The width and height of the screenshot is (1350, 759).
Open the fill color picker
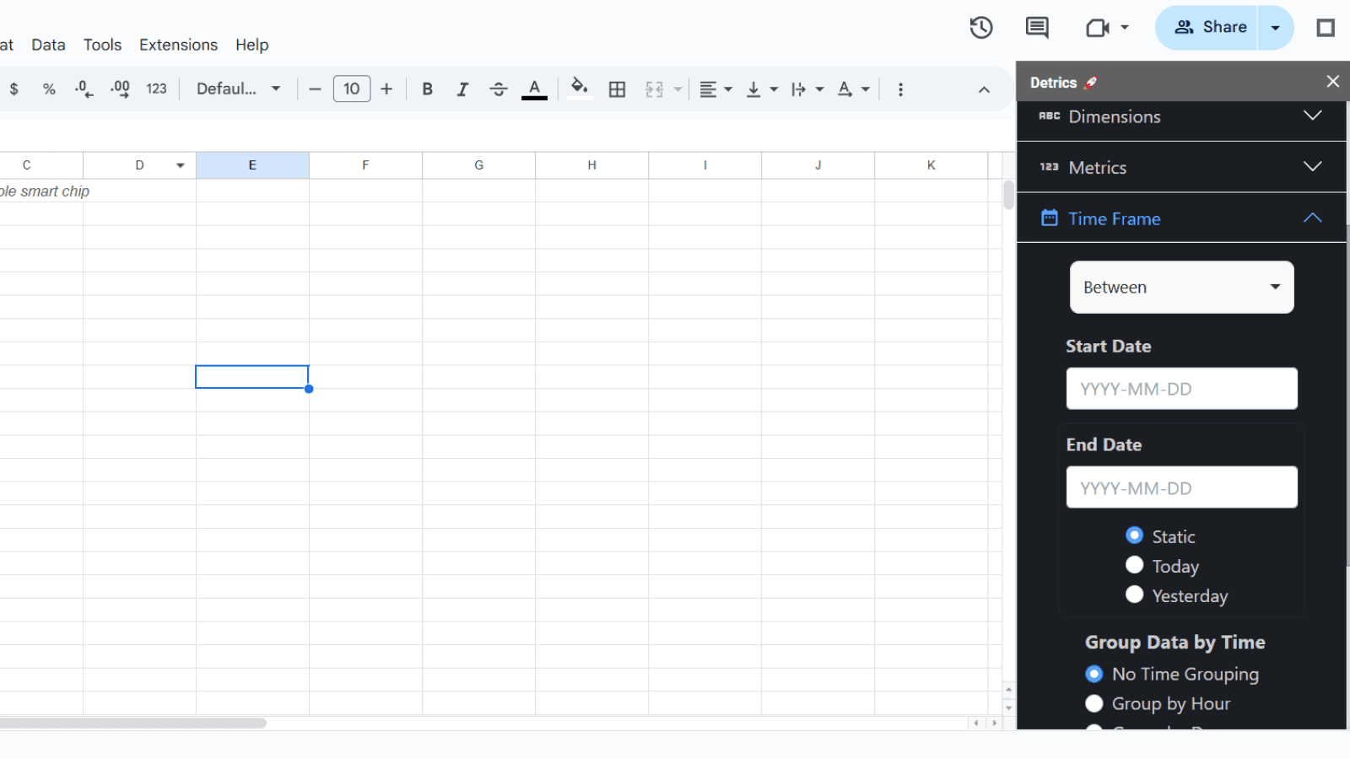[x=579, y=89]
